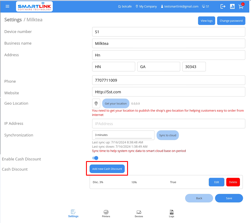Open the reports bar chart icon
Screen dimensions: 251x223
click(x=232, y=6)
